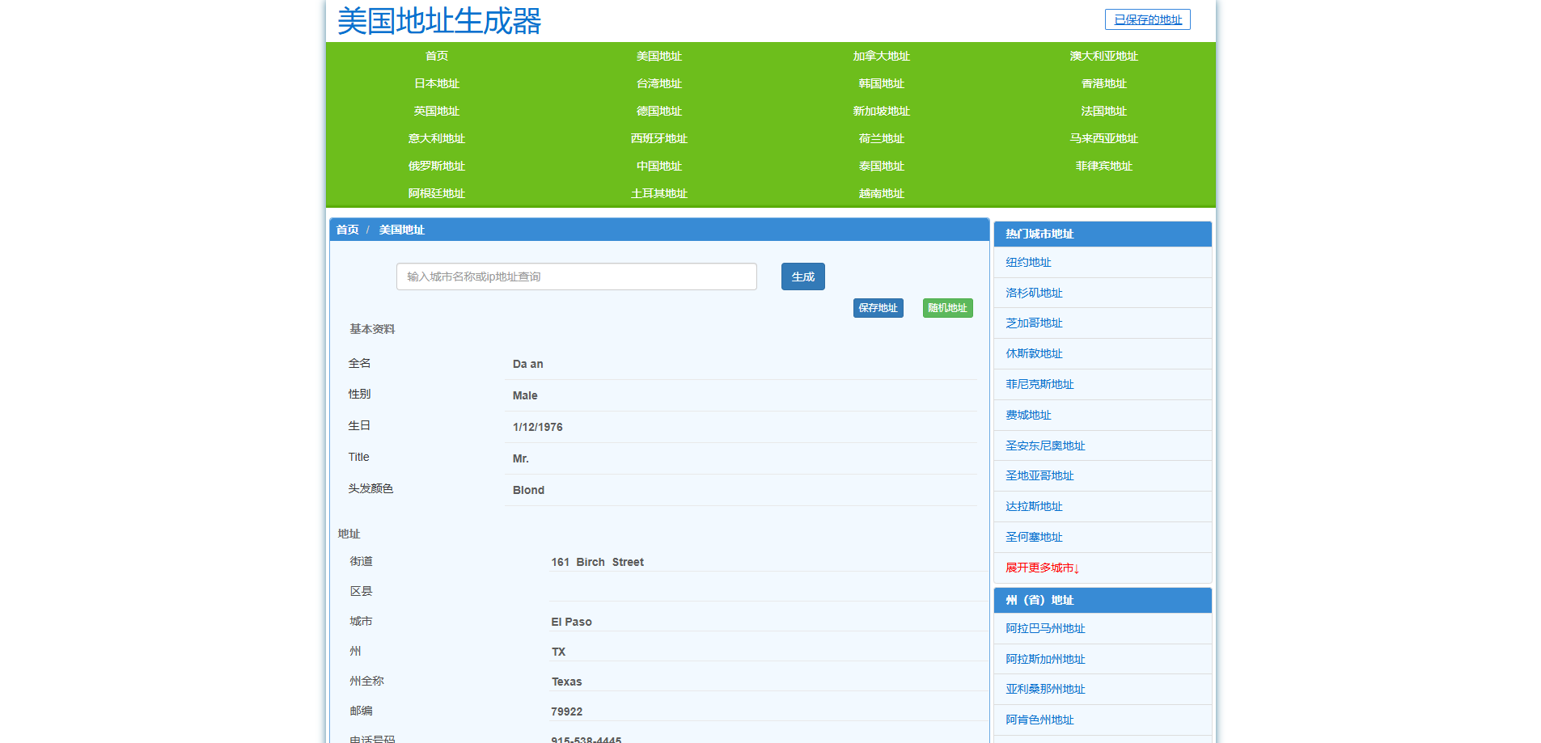Click 首页 in the breadcrumb
Screen dimensions: 1541x743
pos(347,230)
